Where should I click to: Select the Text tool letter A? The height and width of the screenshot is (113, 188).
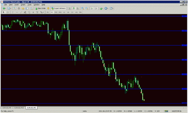pos(33,12)
